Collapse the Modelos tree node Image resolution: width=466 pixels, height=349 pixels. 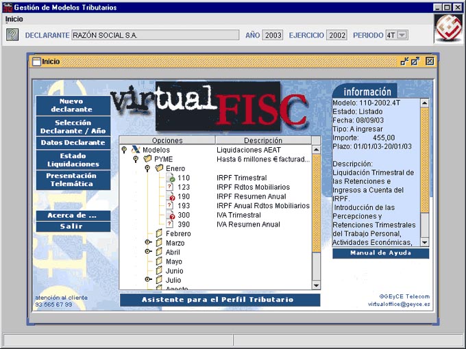[x=124, y=150]
